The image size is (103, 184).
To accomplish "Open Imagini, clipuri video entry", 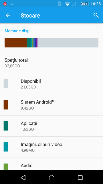I will [51, 147].
